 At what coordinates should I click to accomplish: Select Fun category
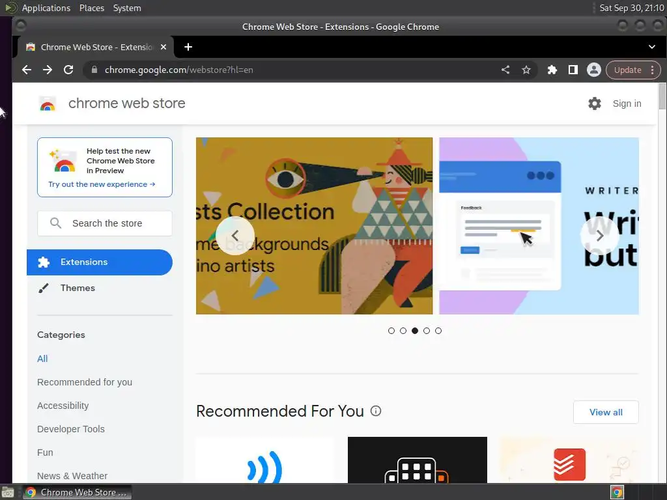point(45,452)
